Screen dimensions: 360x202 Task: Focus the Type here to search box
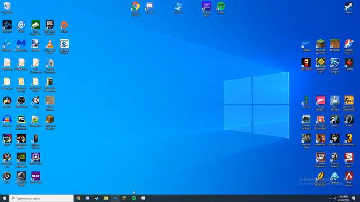pyautogui.click(x=41, y=198)
